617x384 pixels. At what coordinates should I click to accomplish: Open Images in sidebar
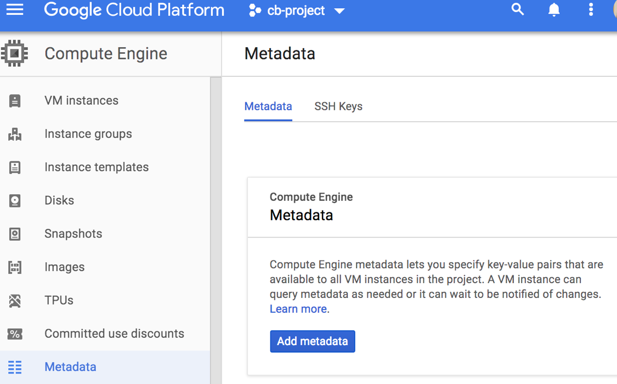coord(65,267)
